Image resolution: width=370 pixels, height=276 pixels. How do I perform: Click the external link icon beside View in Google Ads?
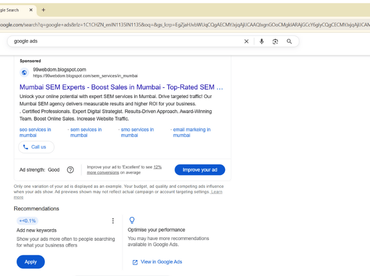pos(135,262)
